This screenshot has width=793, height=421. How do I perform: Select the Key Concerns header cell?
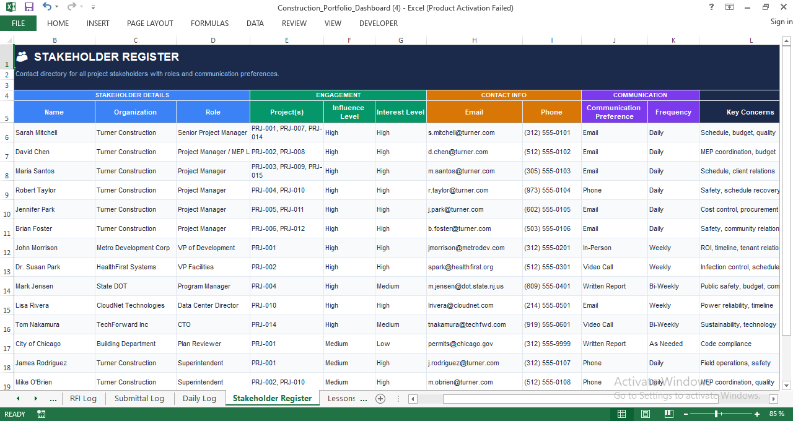point(739,112)
